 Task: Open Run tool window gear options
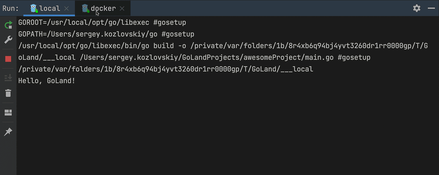[x=417, y=8]
